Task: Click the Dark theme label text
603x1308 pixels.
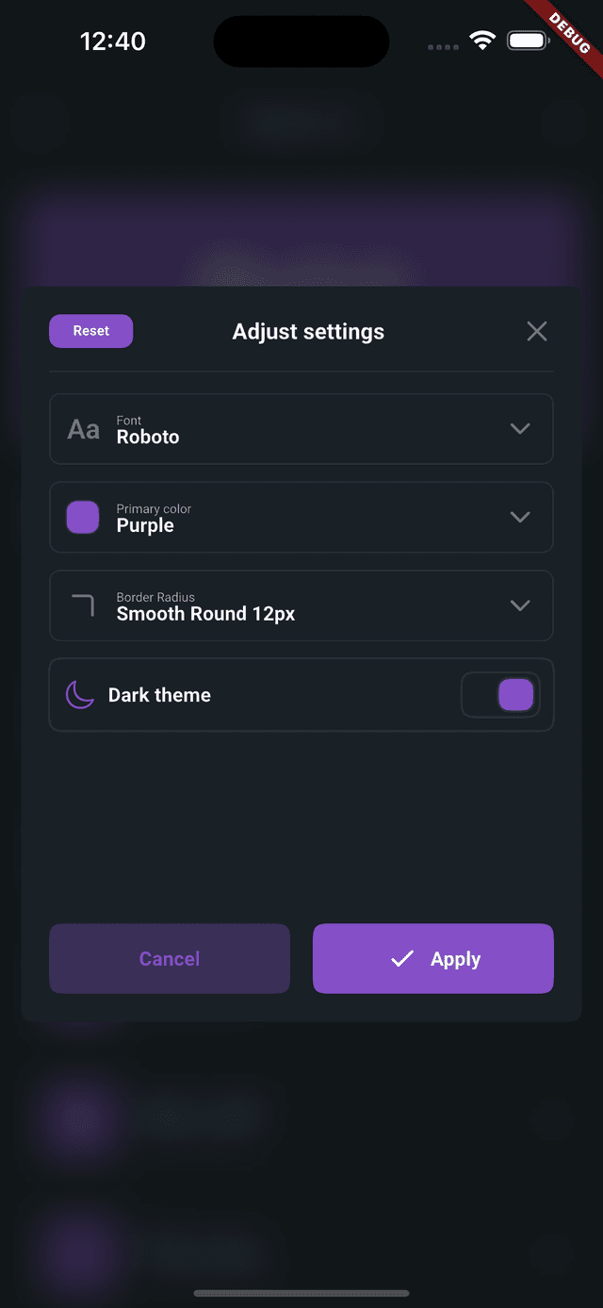Action: pos(159,695)
